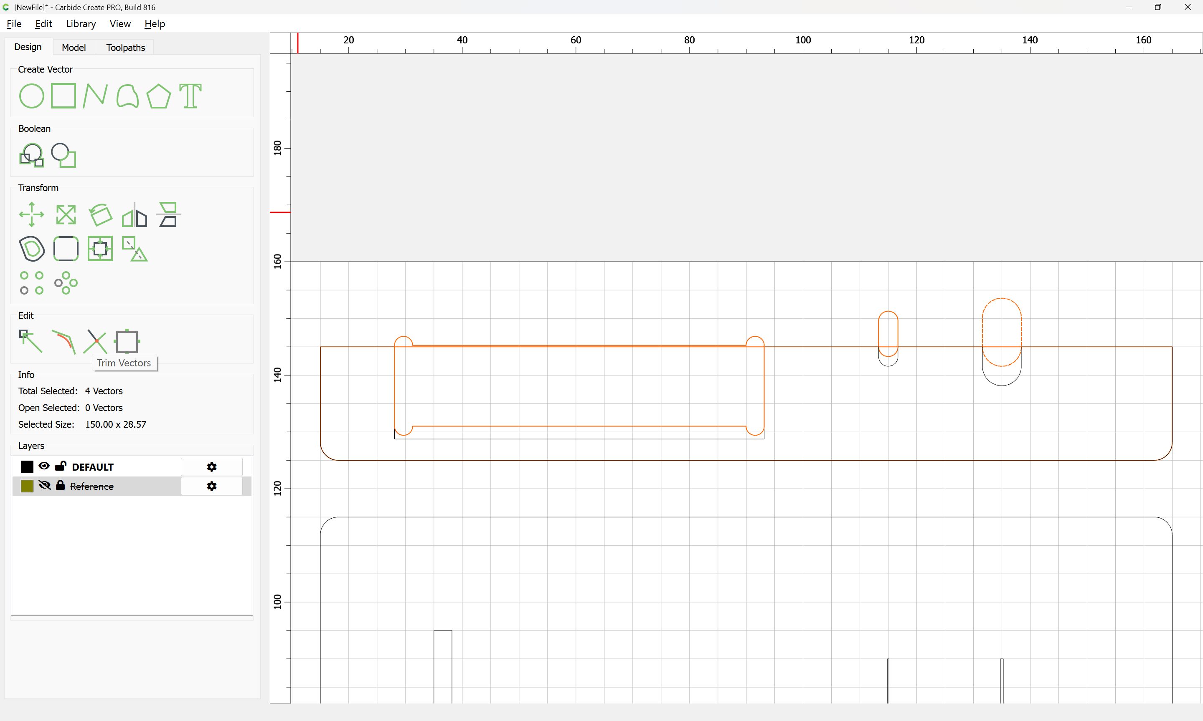The height and width of the screenshot is (721, 1203).
Task: Show the hidden Reference layer
Action: tap(44, 485)
